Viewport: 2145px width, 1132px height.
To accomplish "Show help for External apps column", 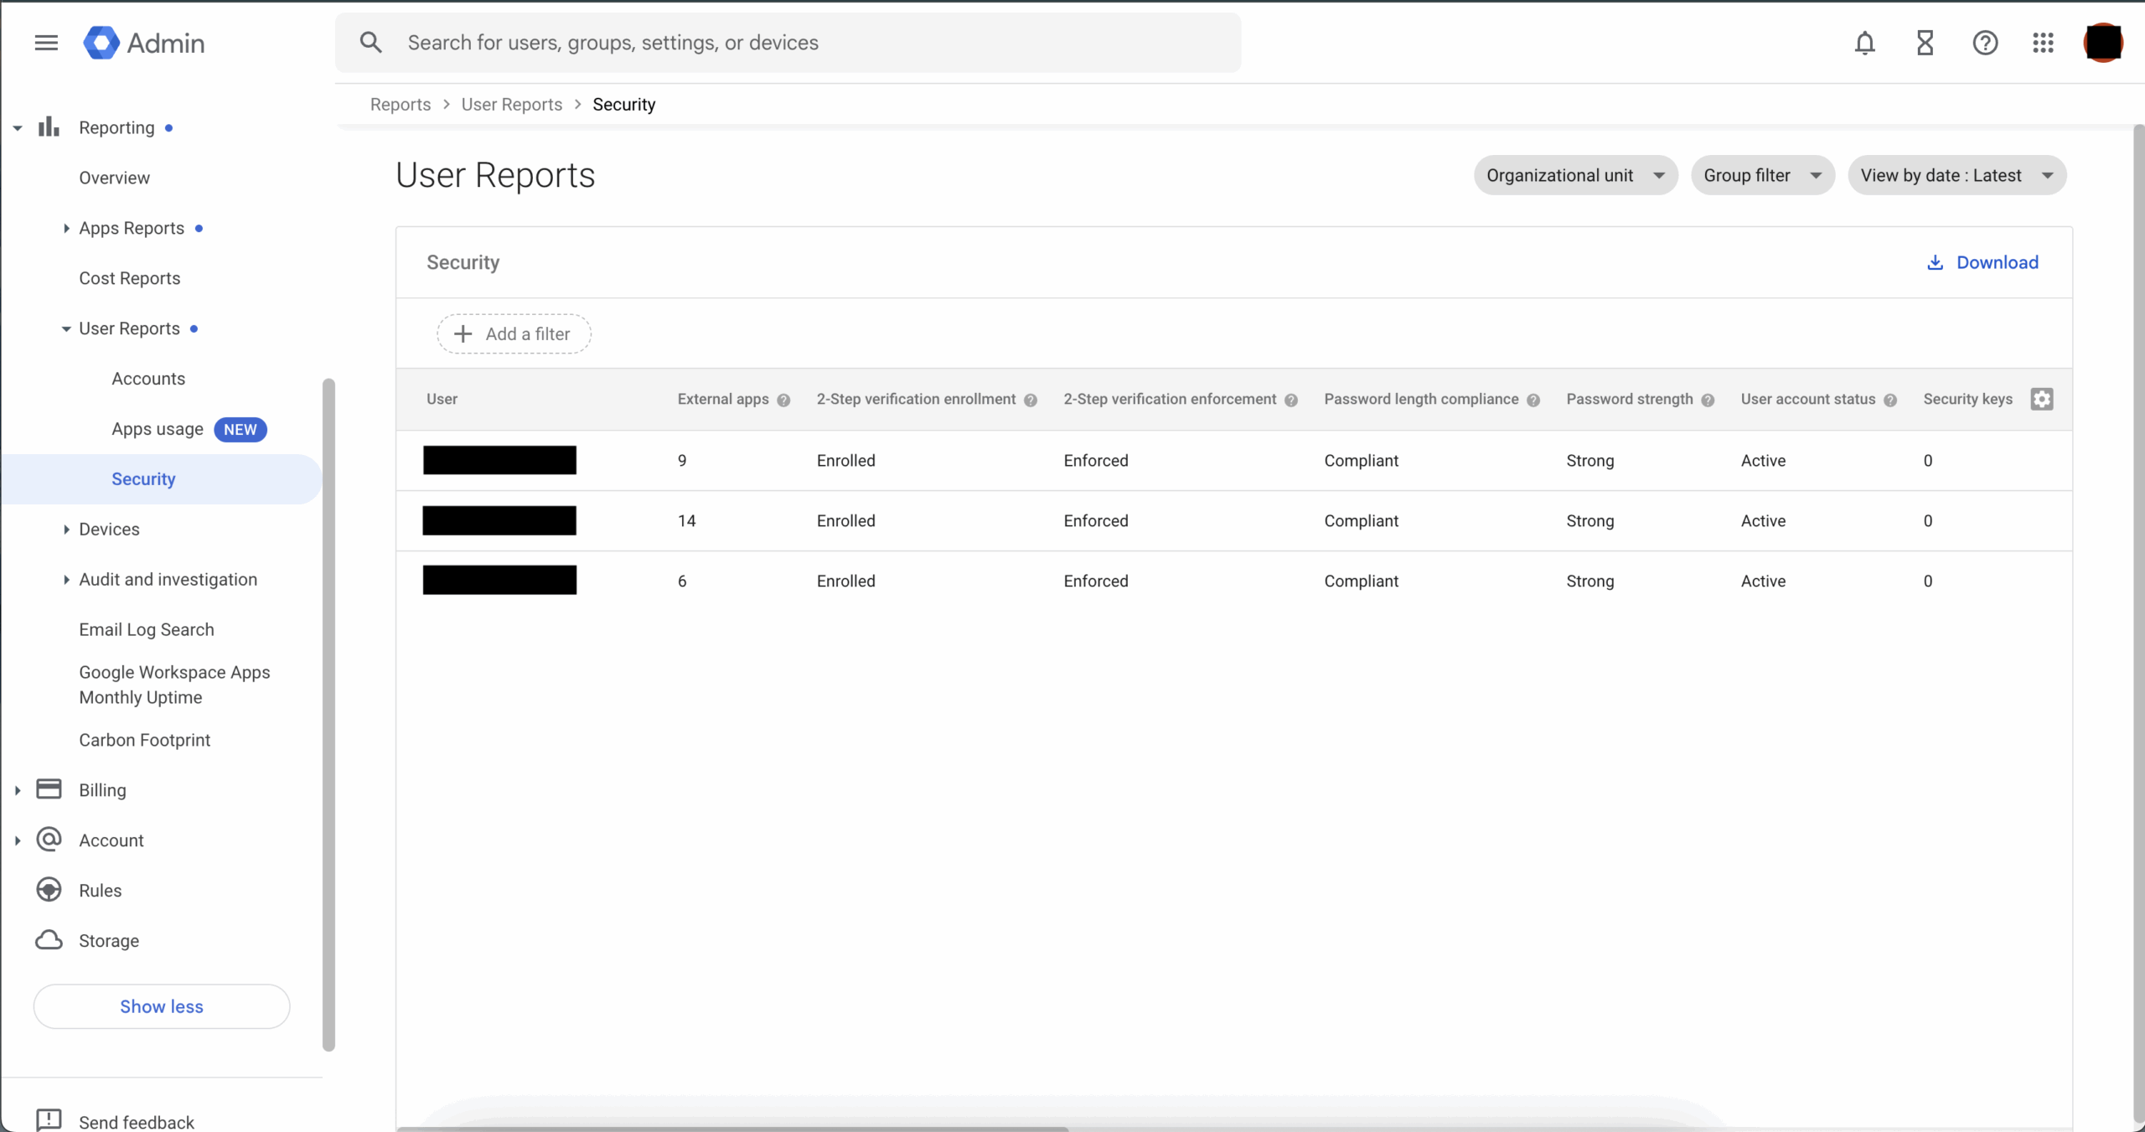I will point(783,400).
